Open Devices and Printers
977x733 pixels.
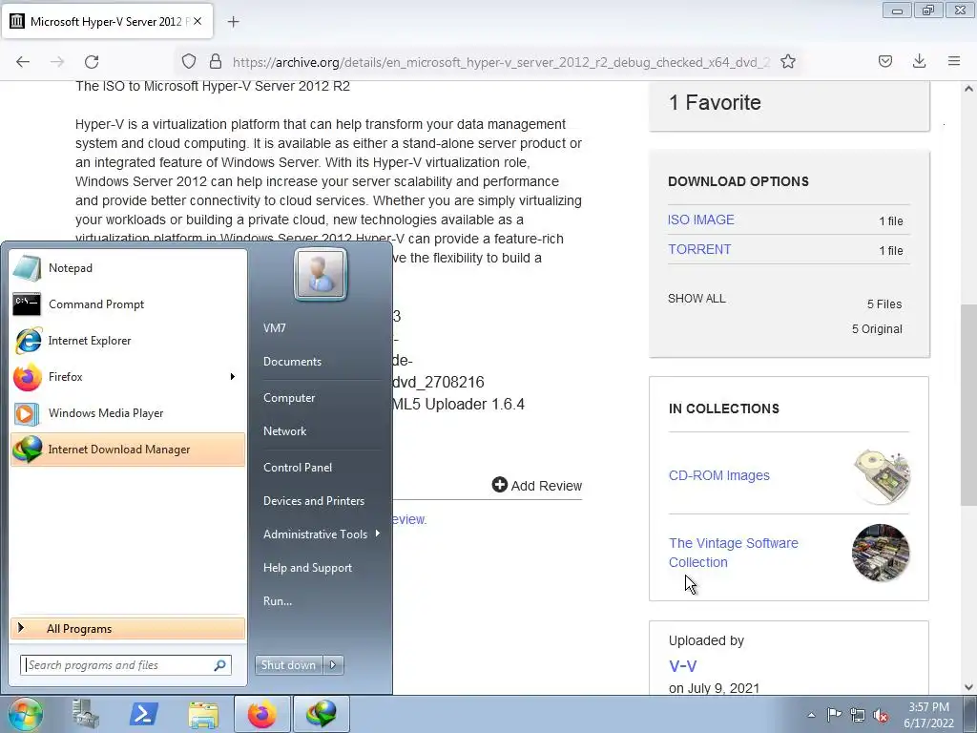point(314,501)
